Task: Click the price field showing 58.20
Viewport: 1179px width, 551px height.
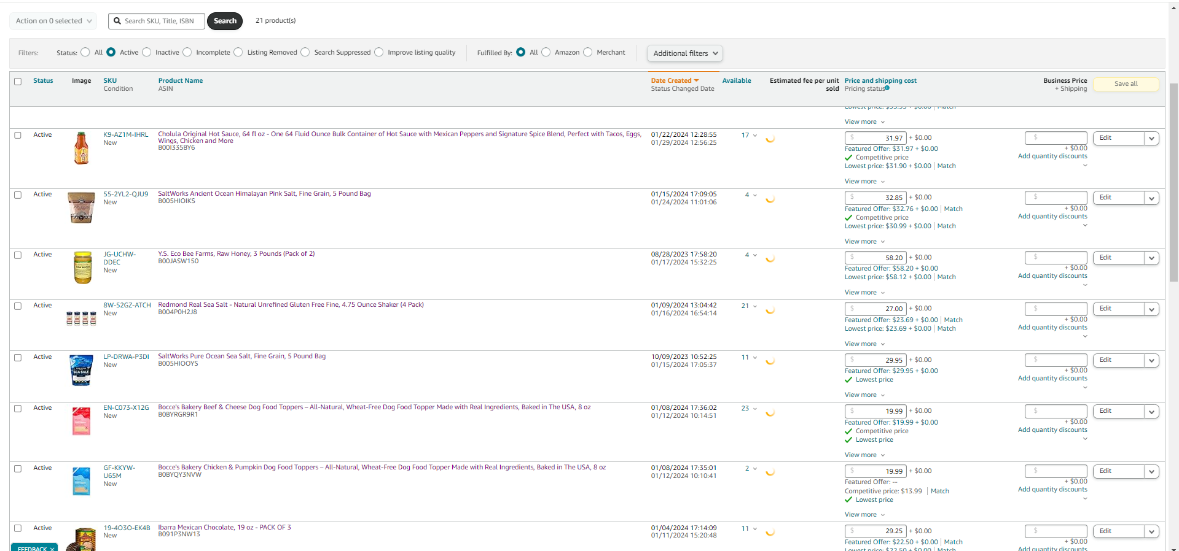Action: 875,258
